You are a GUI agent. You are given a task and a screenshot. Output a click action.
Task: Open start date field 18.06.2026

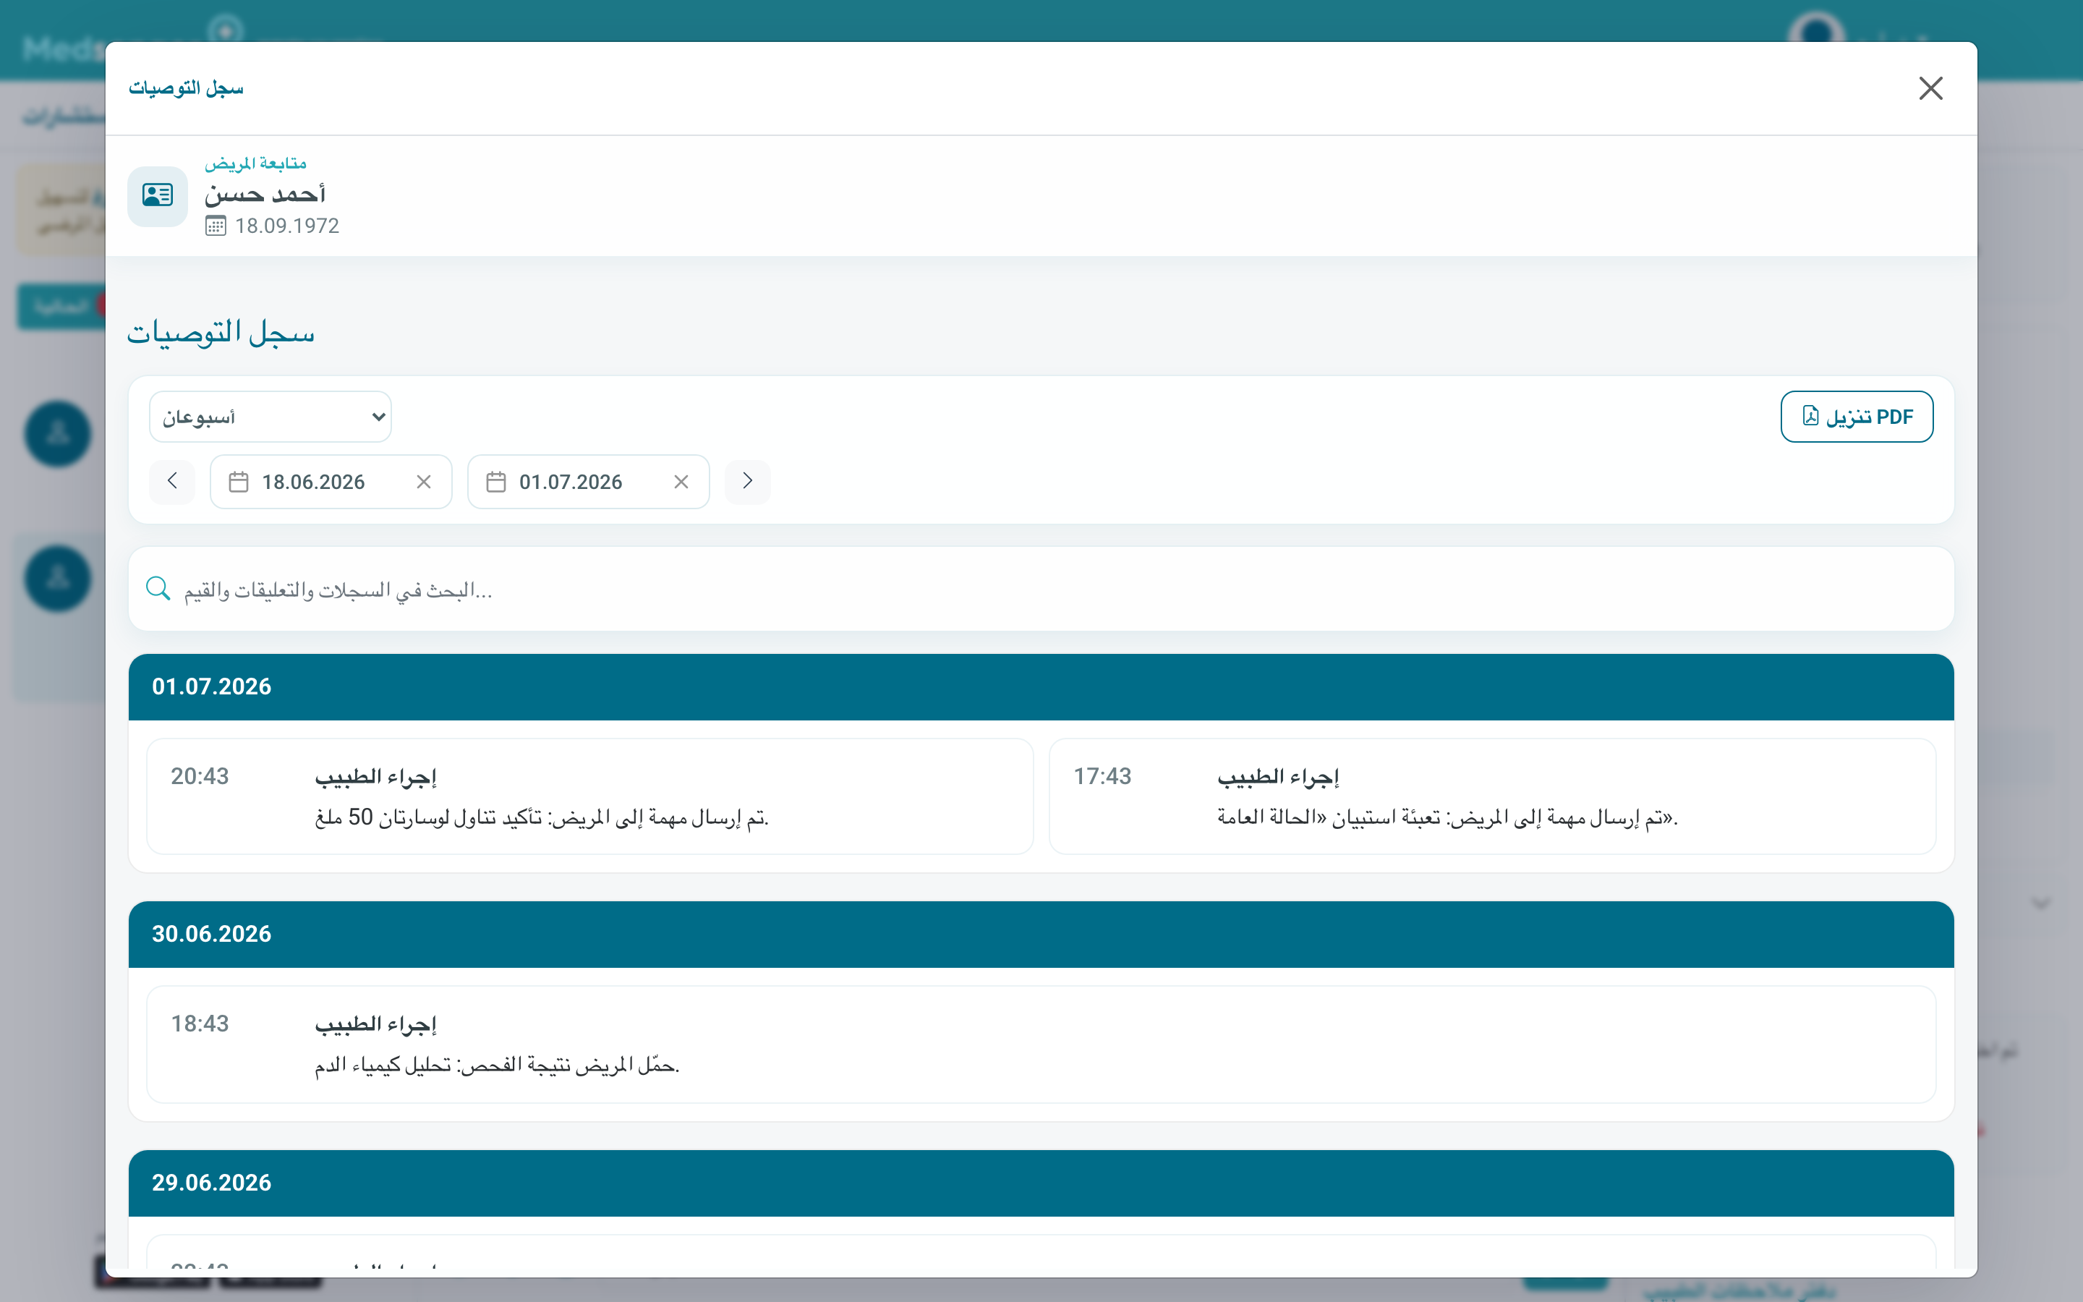click(331, 481)
